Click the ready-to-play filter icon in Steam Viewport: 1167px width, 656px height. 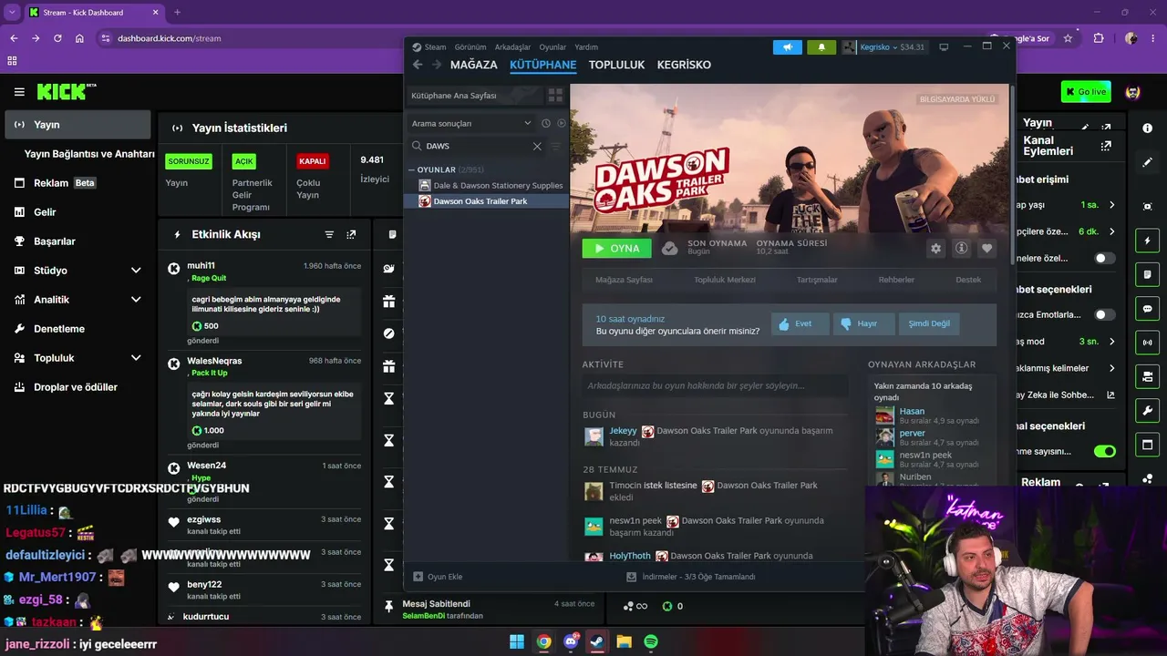coord(562,123)
